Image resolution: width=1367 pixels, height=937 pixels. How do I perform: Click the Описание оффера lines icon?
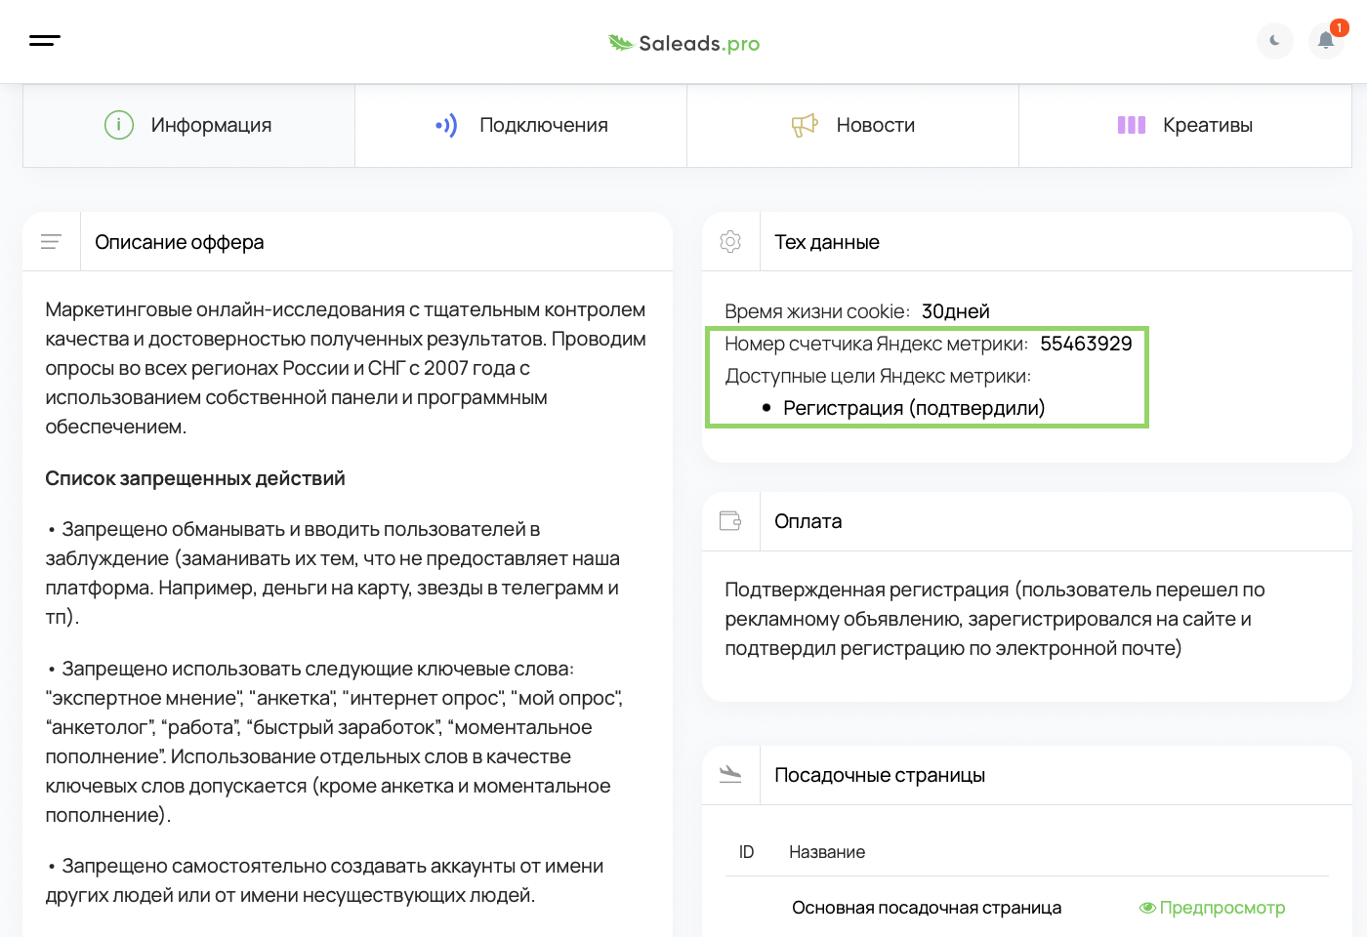click(51, 242)
